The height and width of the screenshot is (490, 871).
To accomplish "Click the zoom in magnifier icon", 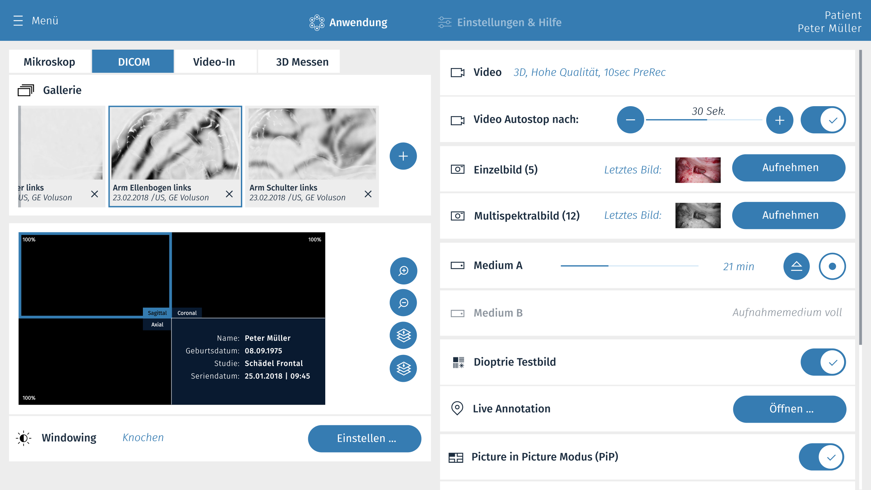I will click(403, 271).
